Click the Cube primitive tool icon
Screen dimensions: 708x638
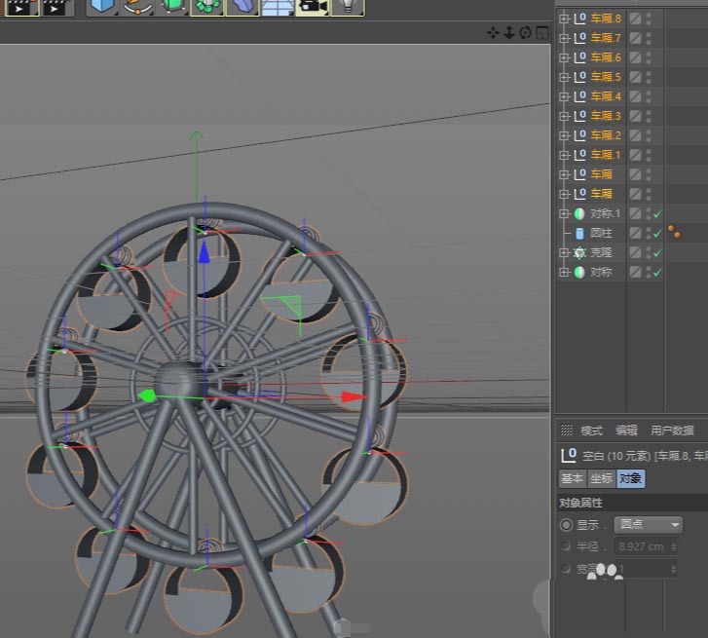(101, 6)
